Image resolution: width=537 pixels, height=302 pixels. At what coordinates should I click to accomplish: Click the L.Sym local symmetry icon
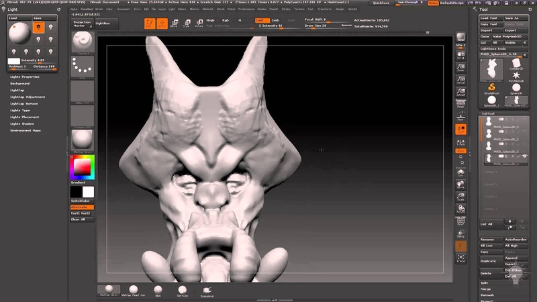coord(460,142)
